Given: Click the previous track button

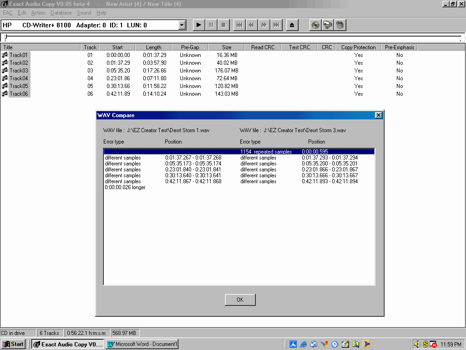Looking at the screenshot, I should pyautogui.click(x=239, y=25).
